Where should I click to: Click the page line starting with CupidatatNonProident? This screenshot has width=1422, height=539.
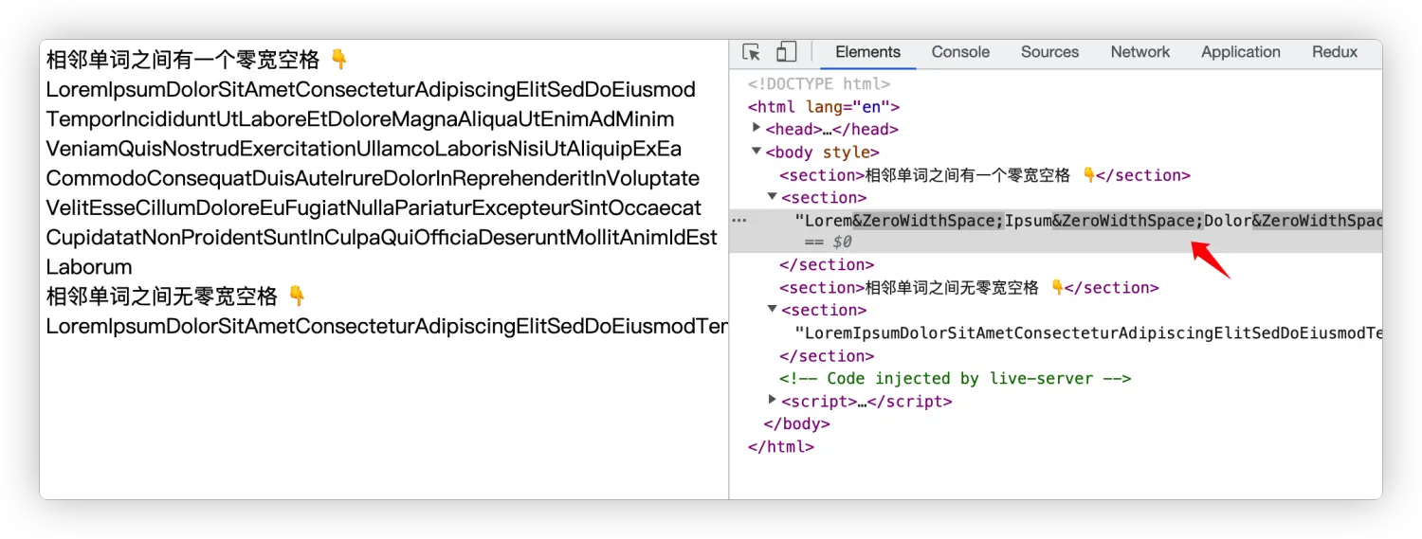381,238
